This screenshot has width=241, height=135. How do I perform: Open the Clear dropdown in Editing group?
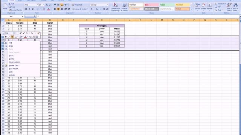click(219, 10)
